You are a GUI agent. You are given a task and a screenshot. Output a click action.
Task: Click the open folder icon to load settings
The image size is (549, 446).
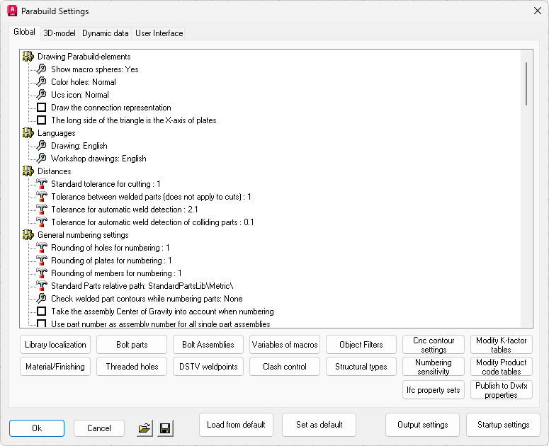pyautogui.click(x=145, y=428)
